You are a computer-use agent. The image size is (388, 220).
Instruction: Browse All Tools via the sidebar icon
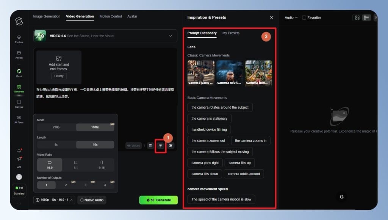19,120
